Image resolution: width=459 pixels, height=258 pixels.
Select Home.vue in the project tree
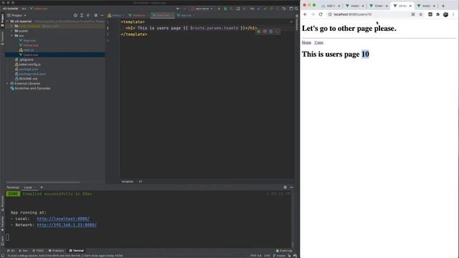click(x=29, y=45)
